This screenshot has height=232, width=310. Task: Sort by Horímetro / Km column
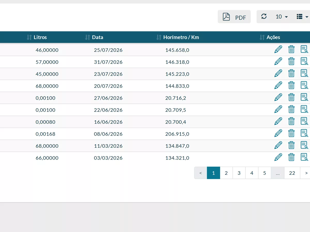coord(178,37)
